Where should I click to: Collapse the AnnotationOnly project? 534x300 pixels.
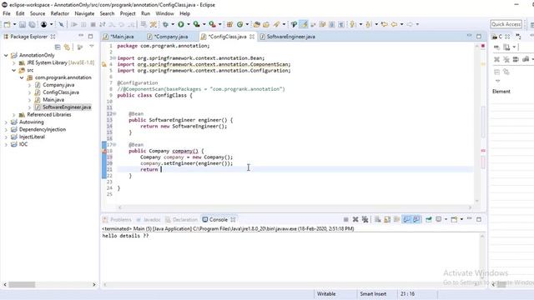pyautogui.click(x=6, y=55)
